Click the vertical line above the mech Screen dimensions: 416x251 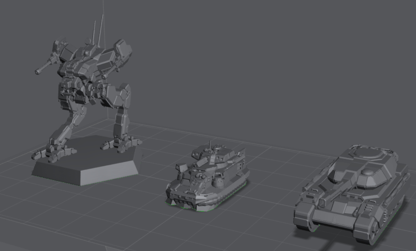point(103,10)
